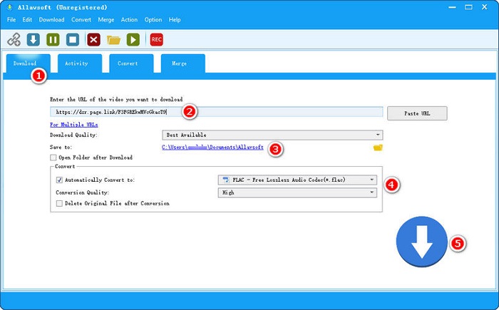499x310 pixels.
Task: Stop download using the blue stop icon
Action: point(73,40)
